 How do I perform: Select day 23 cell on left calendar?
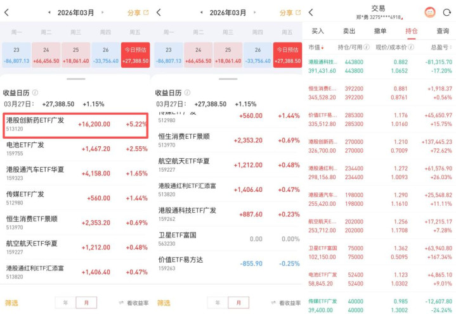click(16, 55)
